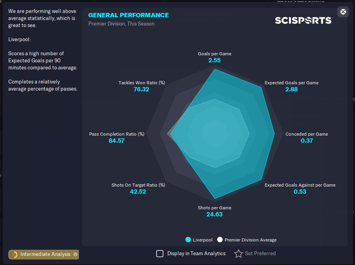Click the Shots per Game value 24.63

click(x=214, y=214)
